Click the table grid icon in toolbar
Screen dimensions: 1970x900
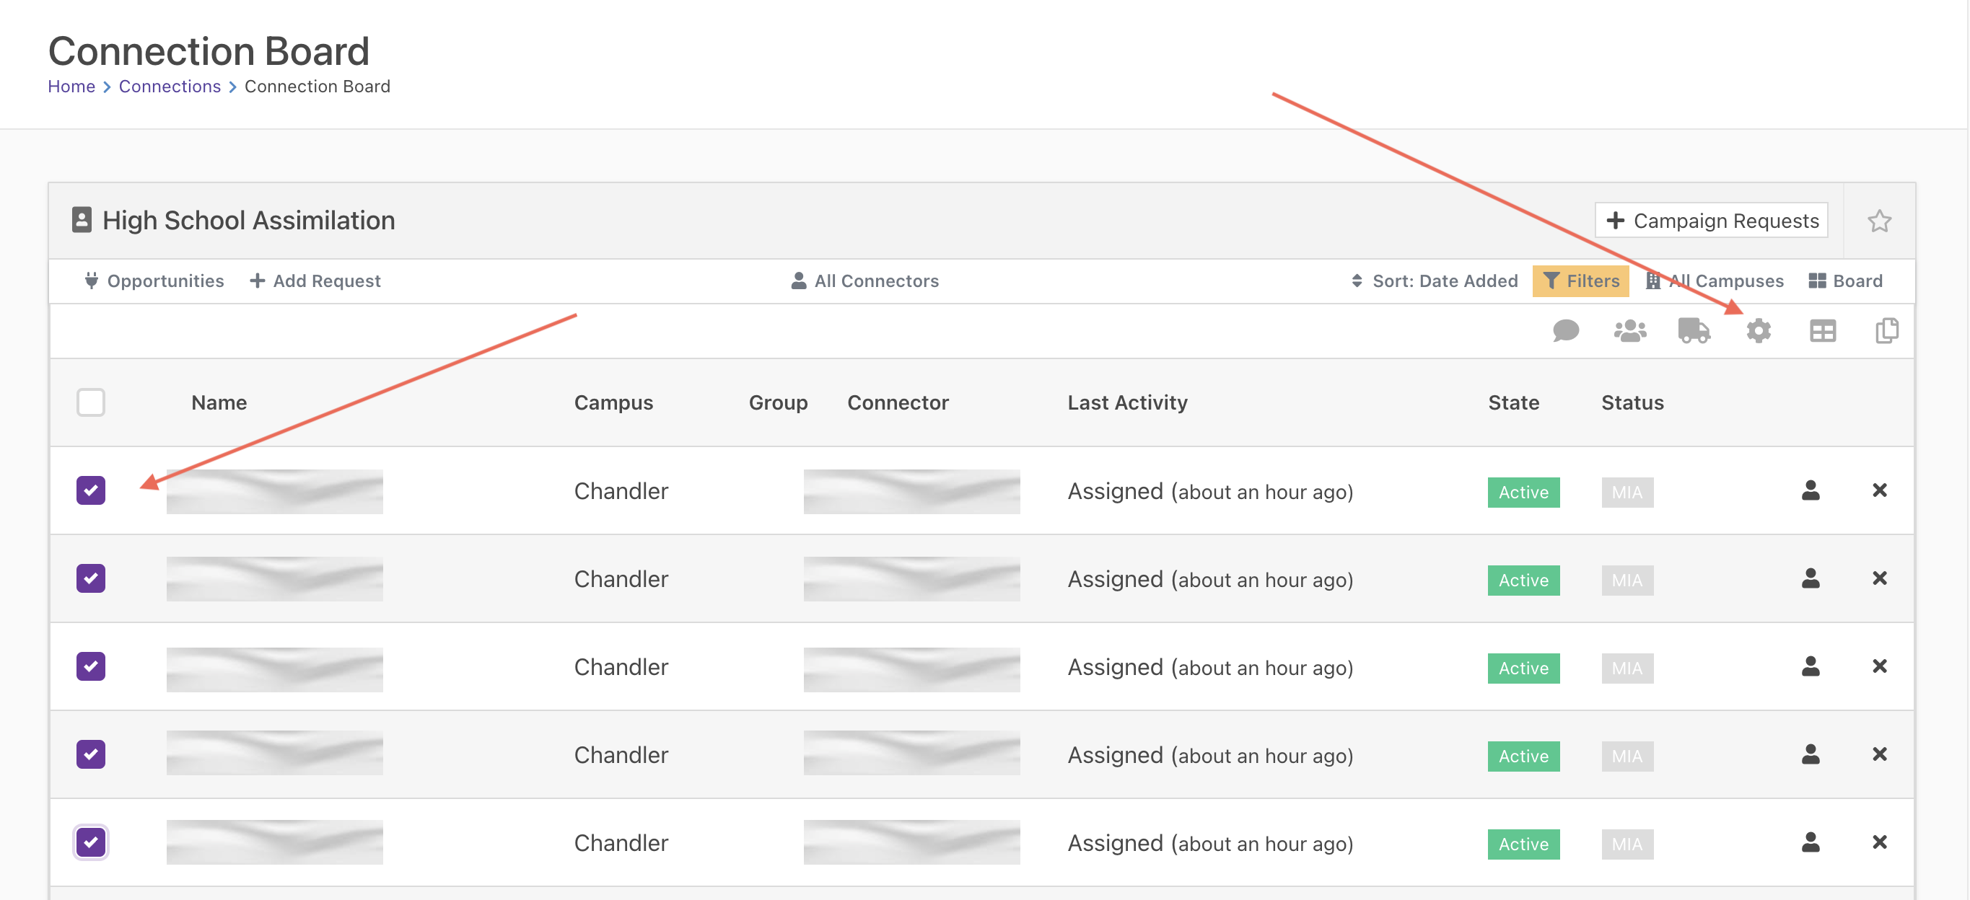pos(1822,331)
